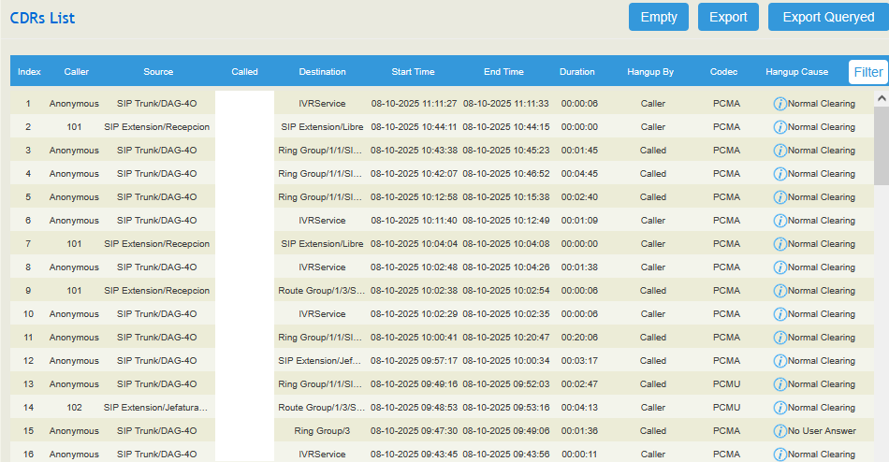The image size is (889, 462).
Task: Click the info icon in row 1
Action: 780,103
